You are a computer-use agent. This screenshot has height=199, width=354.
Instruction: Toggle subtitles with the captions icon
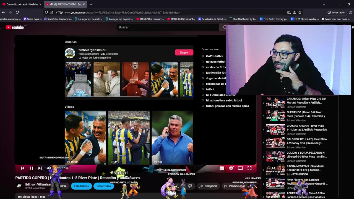pyautogui.click(x=222, y=168)
